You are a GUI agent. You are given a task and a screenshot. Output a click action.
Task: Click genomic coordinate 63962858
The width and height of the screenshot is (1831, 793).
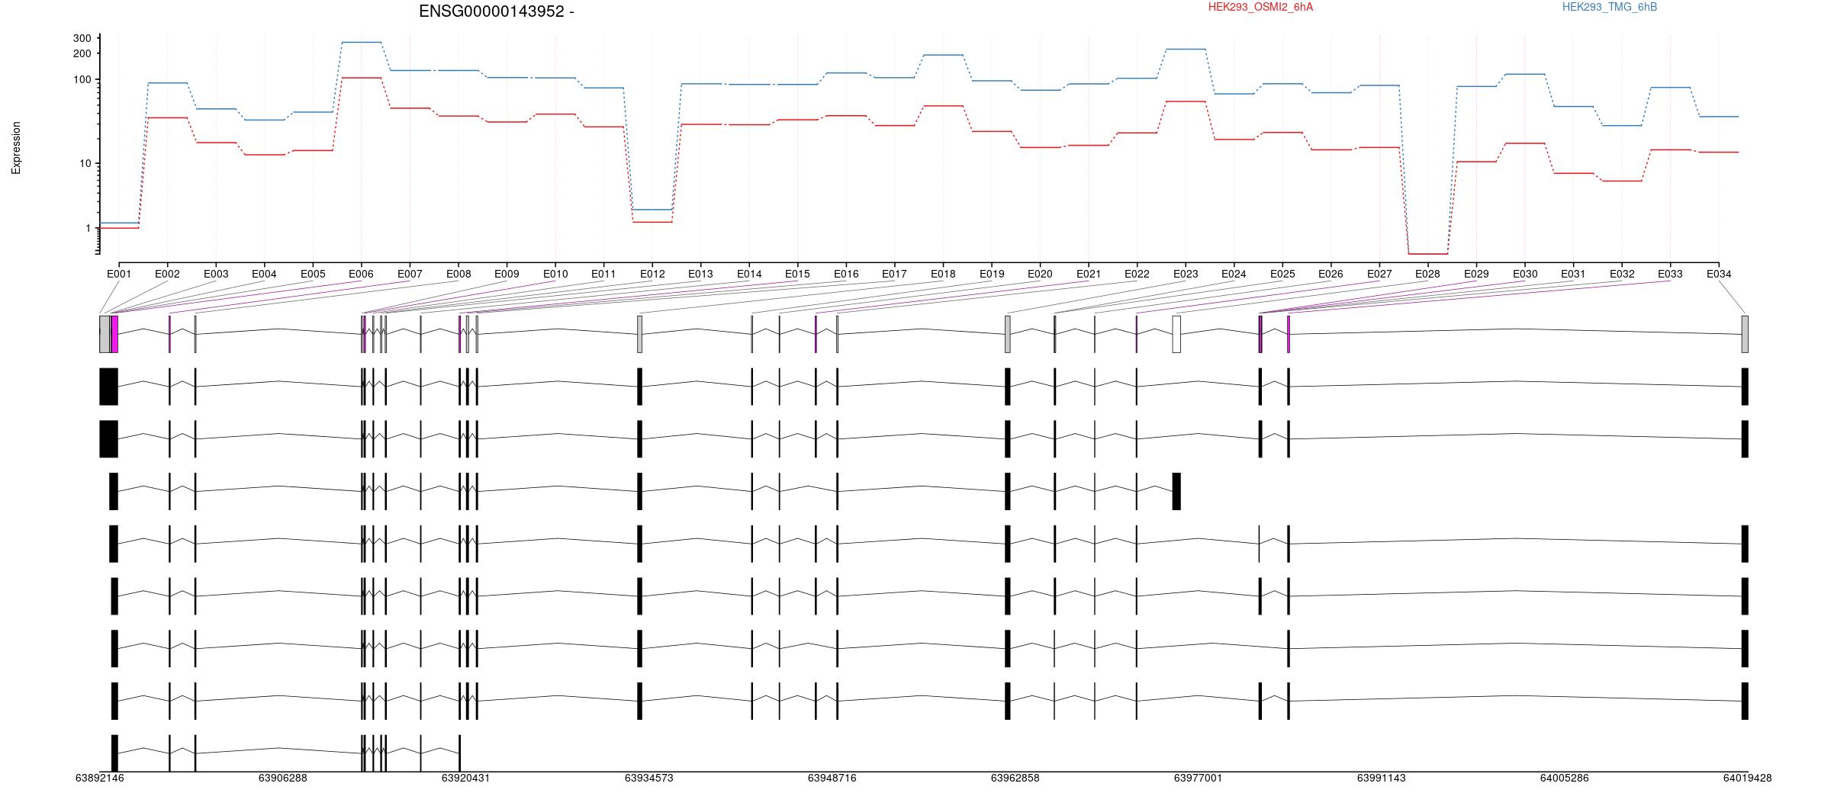[1015, 779]
